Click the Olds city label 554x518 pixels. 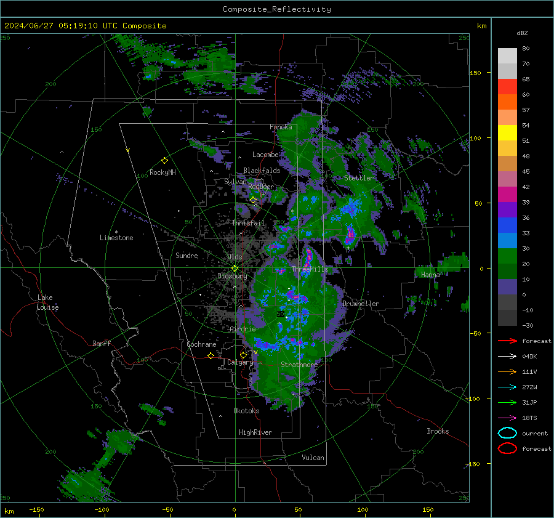[235, 257]
